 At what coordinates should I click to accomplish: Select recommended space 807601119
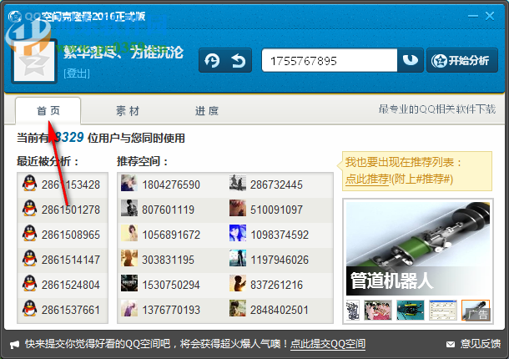click(169, 210)
